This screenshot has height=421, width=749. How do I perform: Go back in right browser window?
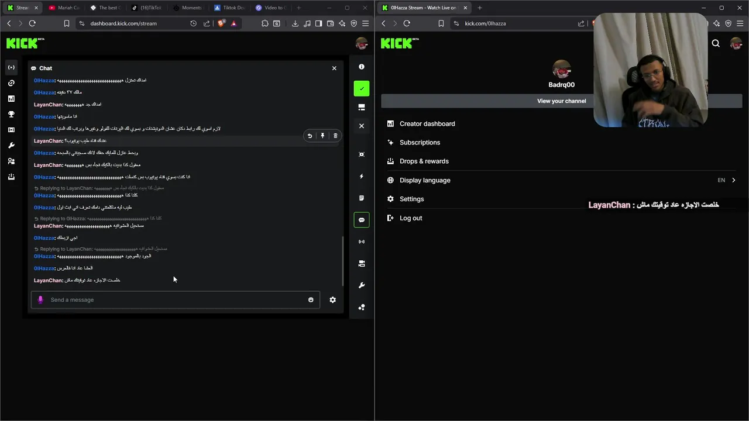383,23
